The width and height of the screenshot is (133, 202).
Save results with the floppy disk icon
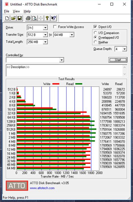[x=20, y=18]
